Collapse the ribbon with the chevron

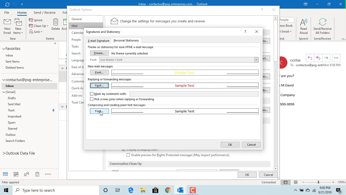point(343,39)
